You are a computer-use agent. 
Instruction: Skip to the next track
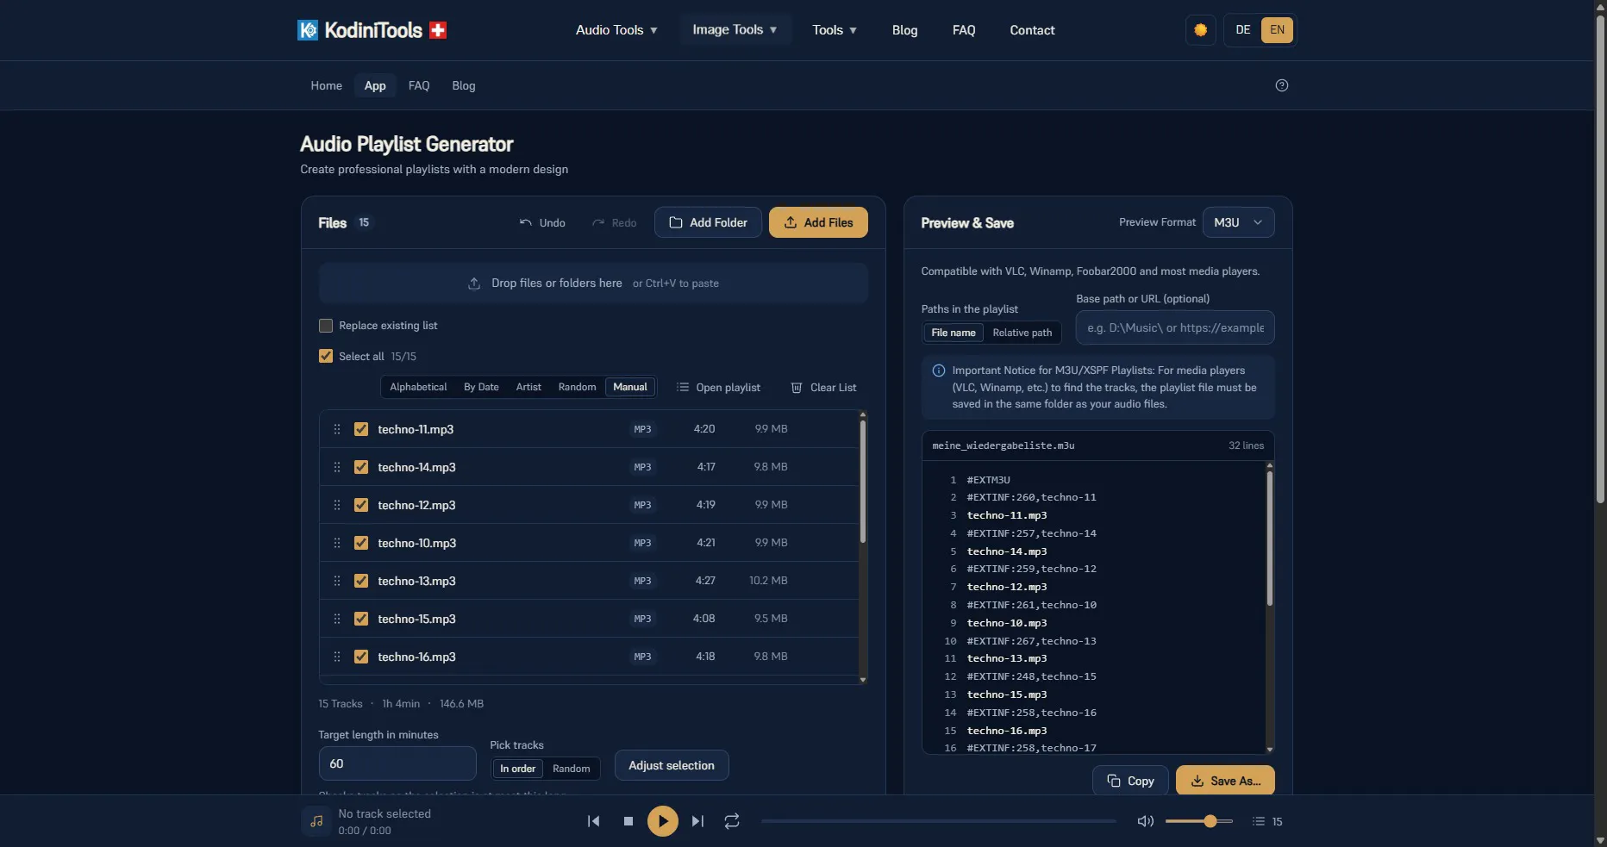[x=697, y=821]
